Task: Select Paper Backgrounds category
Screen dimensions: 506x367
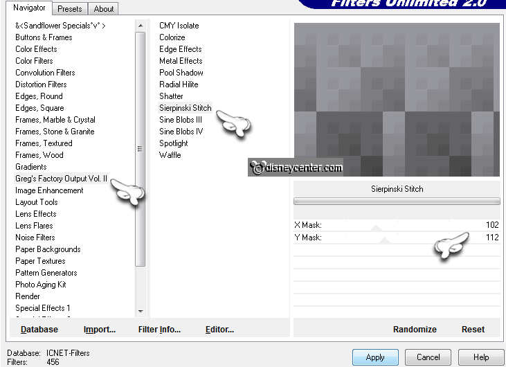Action: pos(48,249)
